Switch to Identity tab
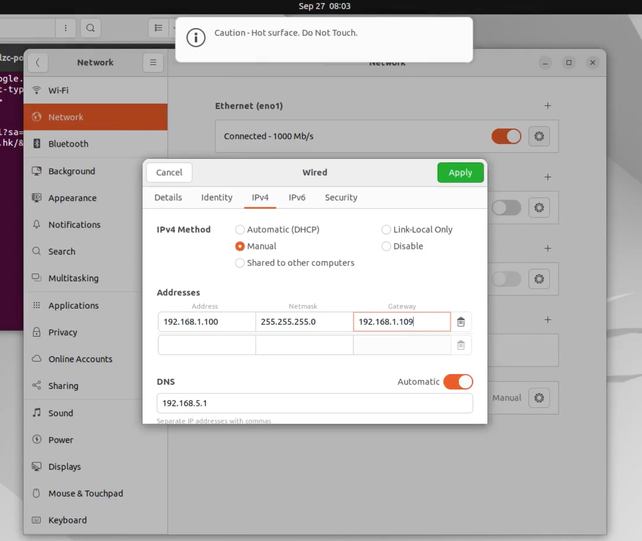This screenshot has width=642, height=541. coord(217,198)
